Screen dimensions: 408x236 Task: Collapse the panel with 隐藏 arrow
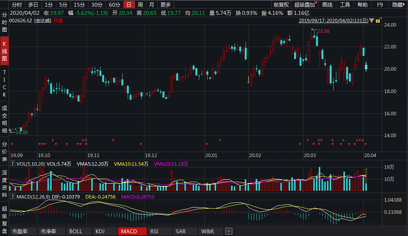(x=398, y=5)
